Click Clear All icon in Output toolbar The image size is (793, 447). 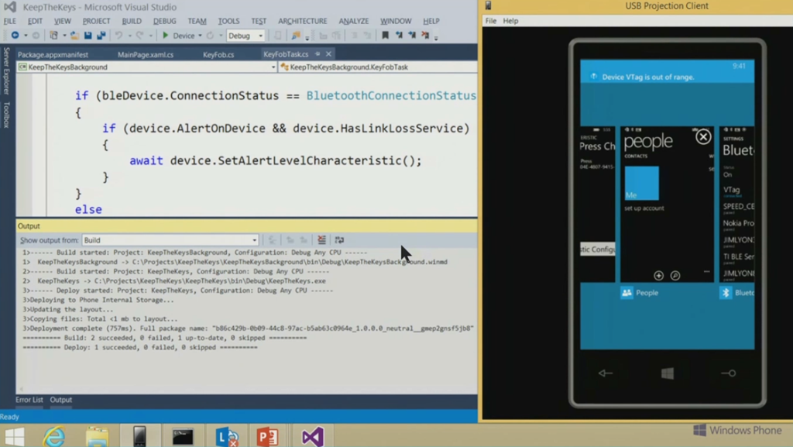tap(321, 239)
